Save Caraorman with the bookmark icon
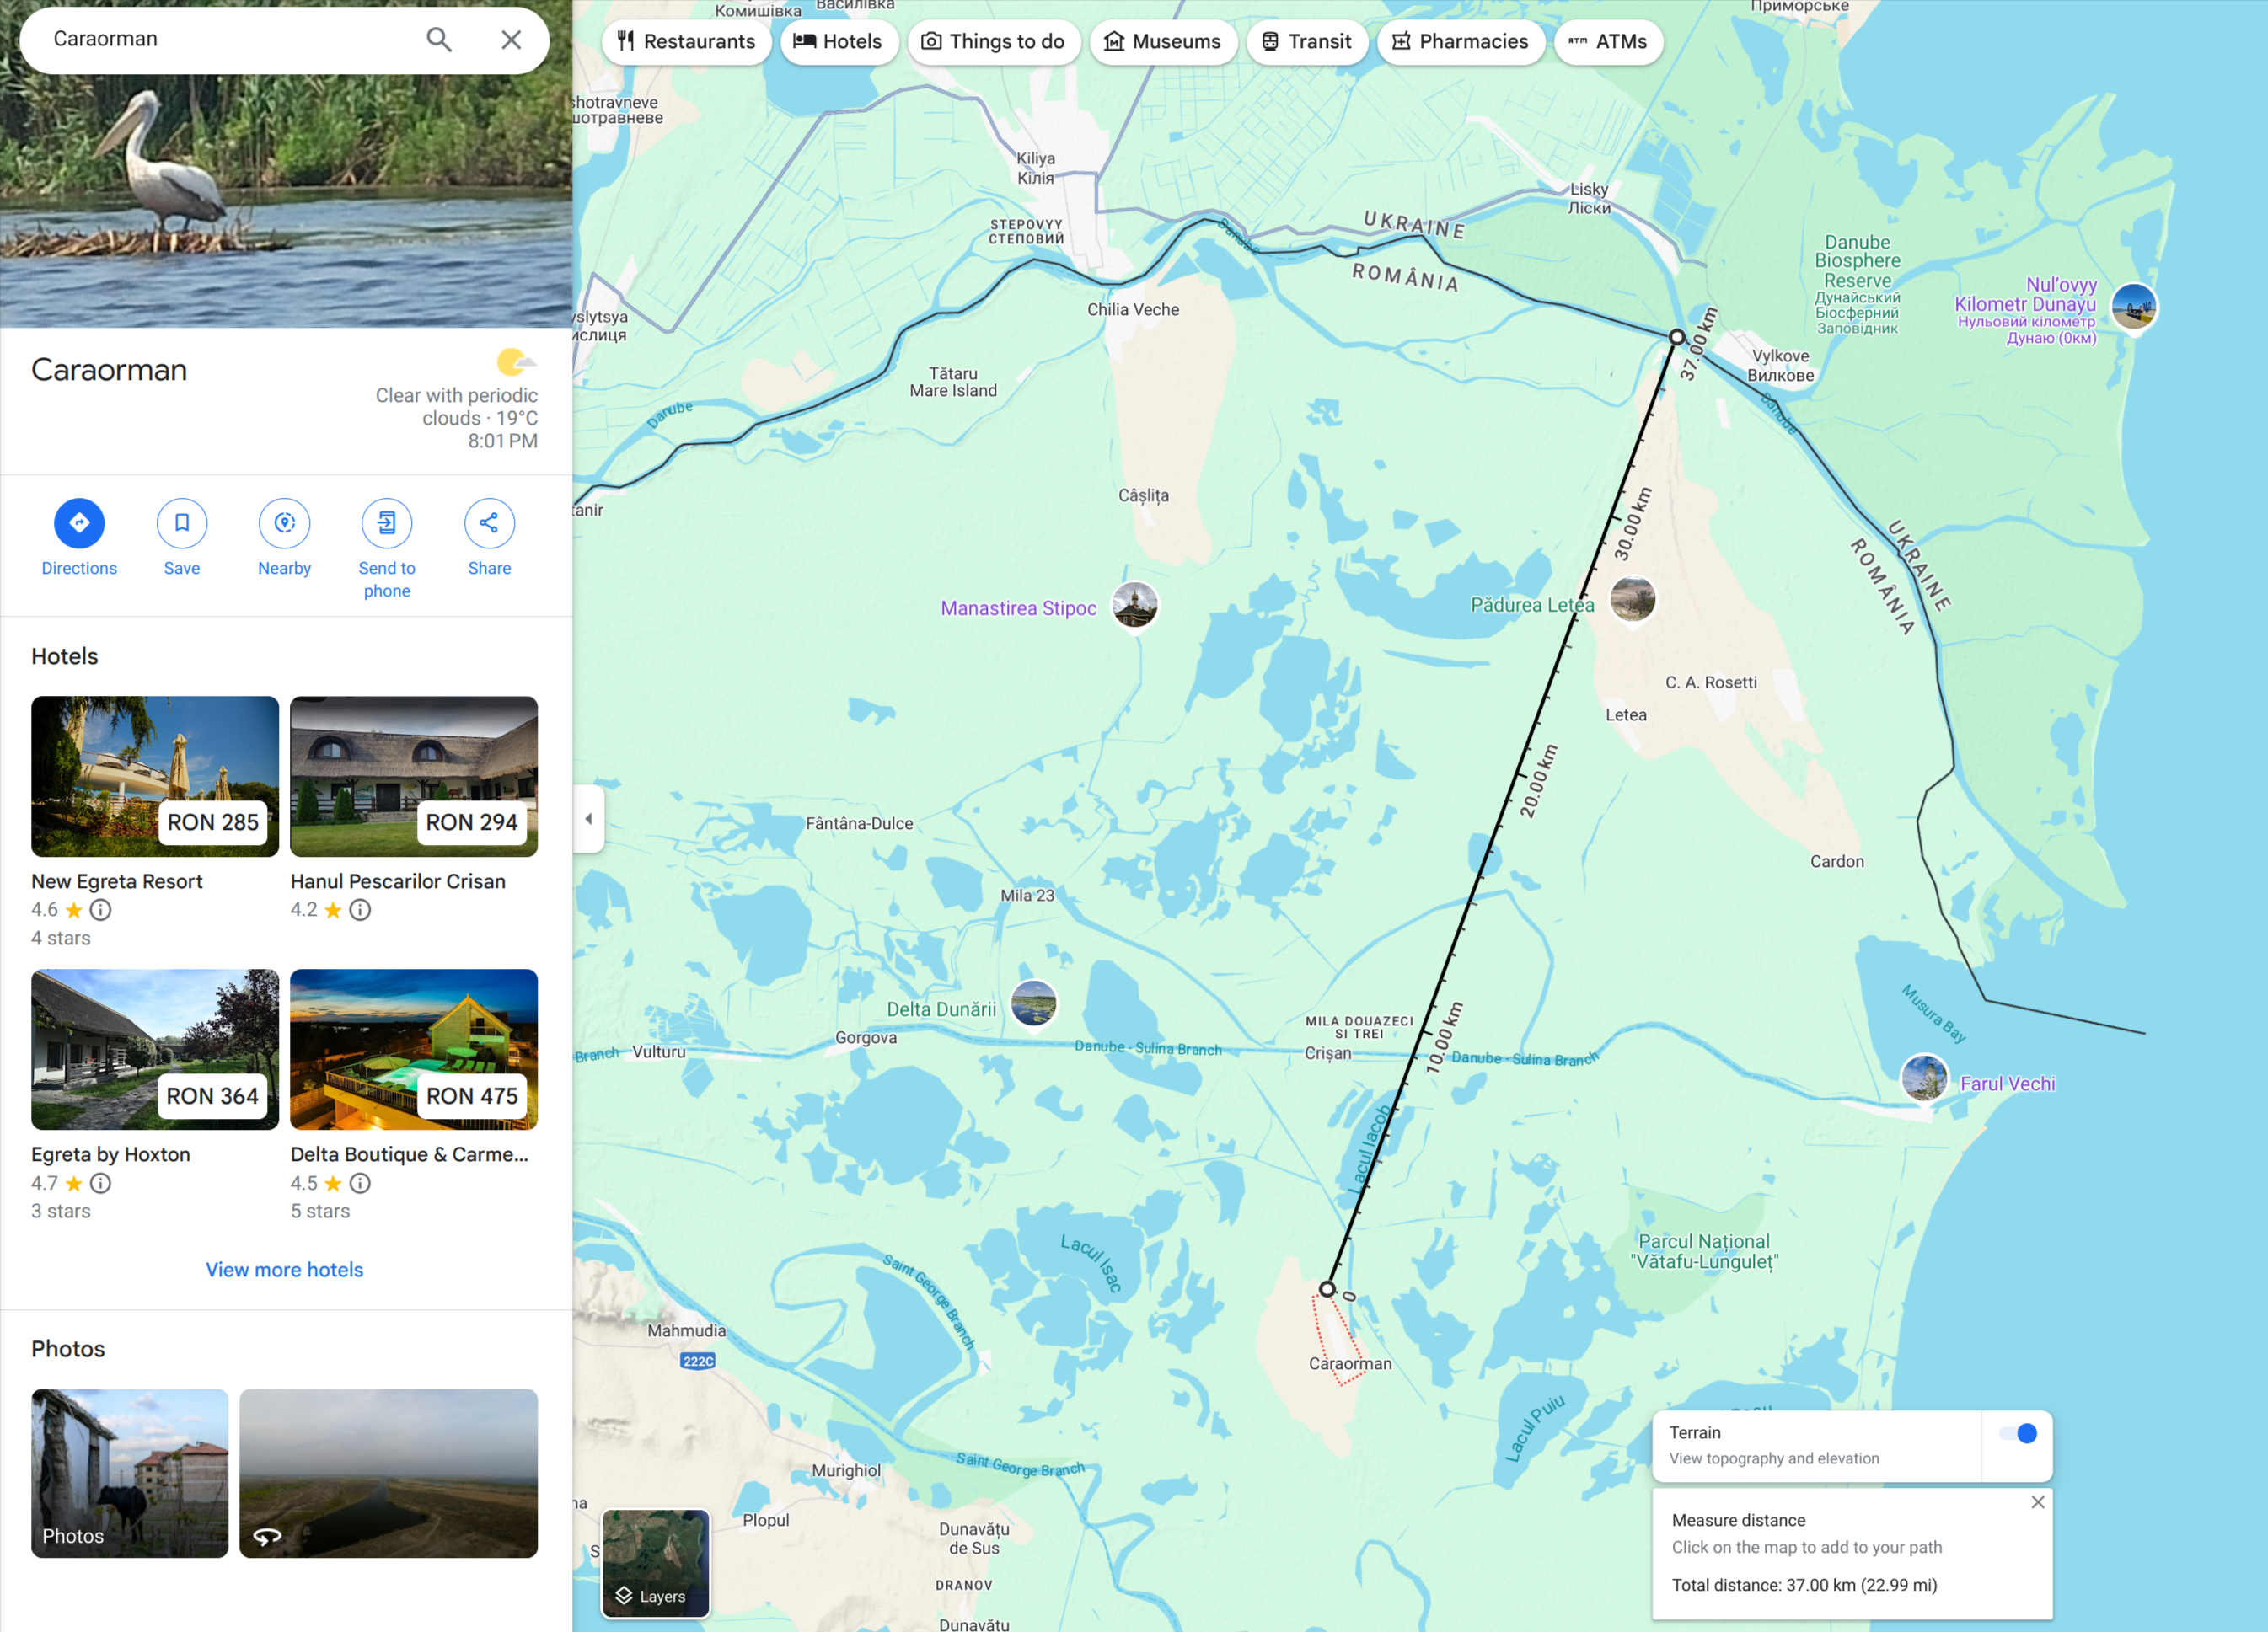The image size is (2268, 1632). coord(182,522)
